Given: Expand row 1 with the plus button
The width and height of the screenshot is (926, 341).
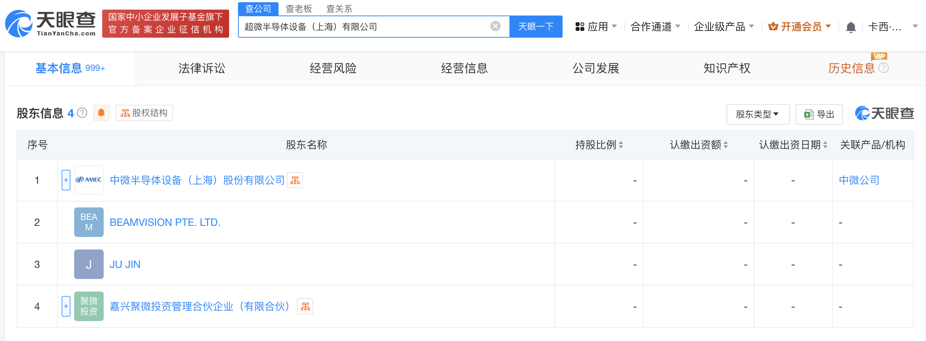Looking at the screenshot, I should point(66,180).
